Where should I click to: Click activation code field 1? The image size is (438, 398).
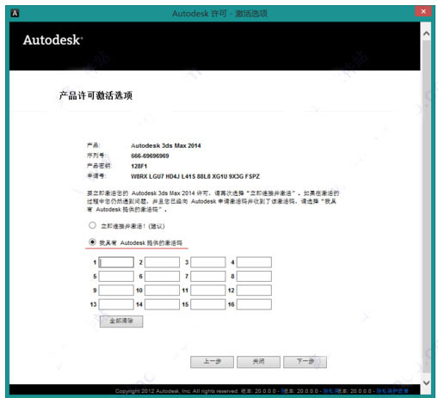(x=116, y=262)
